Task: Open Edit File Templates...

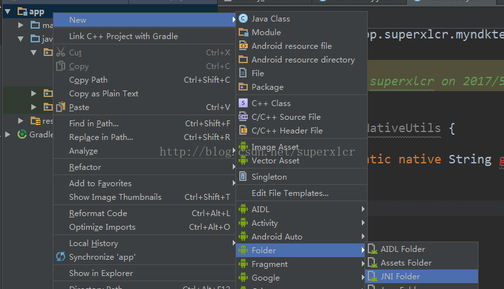Action: pyautogui.click(x=301, y=193)
